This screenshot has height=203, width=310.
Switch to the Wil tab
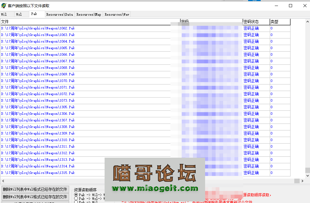coord(6,14)
